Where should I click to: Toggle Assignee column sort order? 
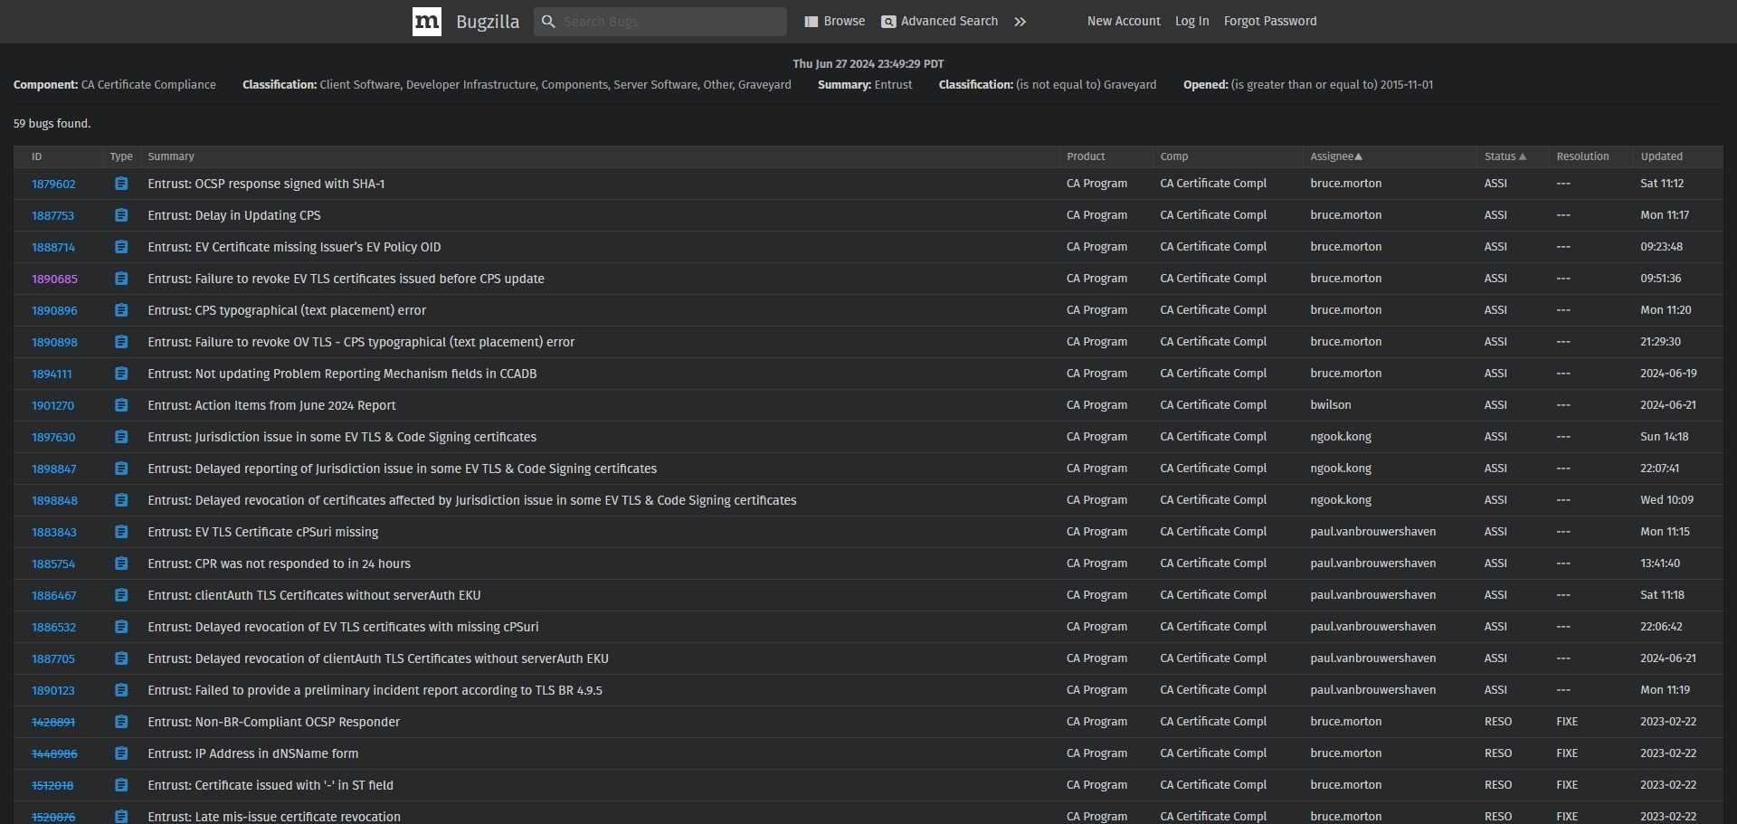tap(1336, 157)
